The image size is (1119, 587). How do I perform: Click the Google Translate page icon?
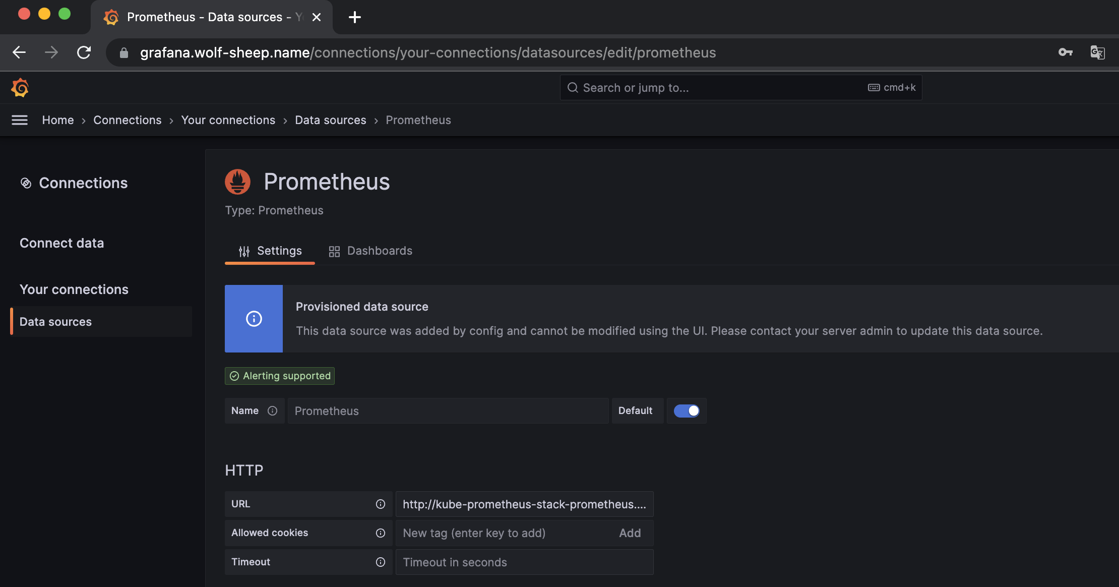click(x=1097, y=52)
